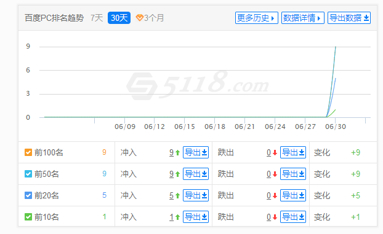Click green up arrow in 前20名 冲入 cell
The width and height of the screenshot is (383, 234).
coord(177,196)
